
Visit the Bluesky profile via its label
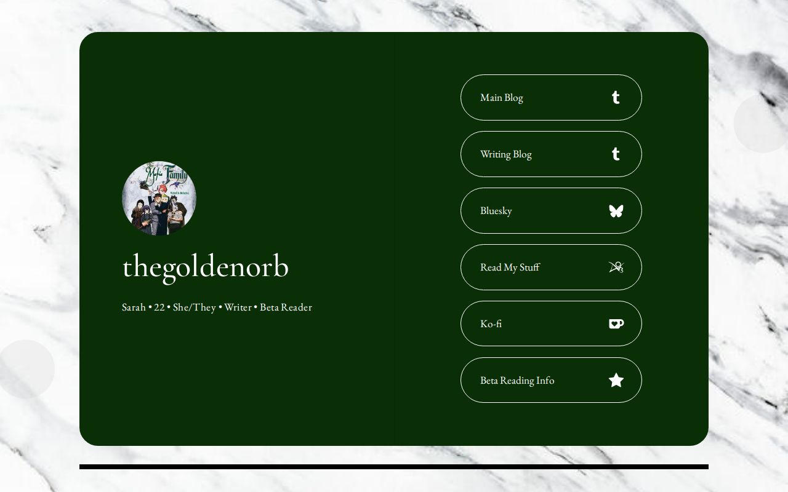tap(496, 210)
